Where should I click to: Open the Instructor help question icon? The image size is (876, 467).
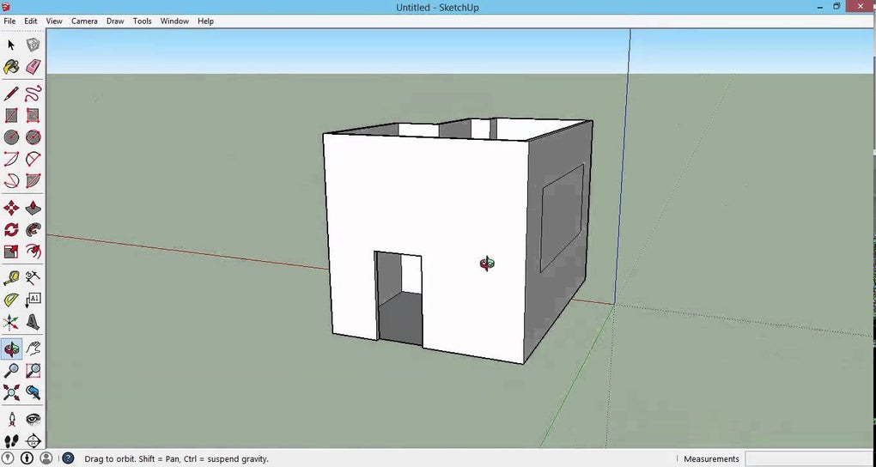(x=68, y=458)
